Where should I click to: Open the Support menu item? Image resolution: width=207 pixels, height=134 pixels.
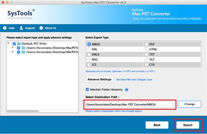click(30, 28)
